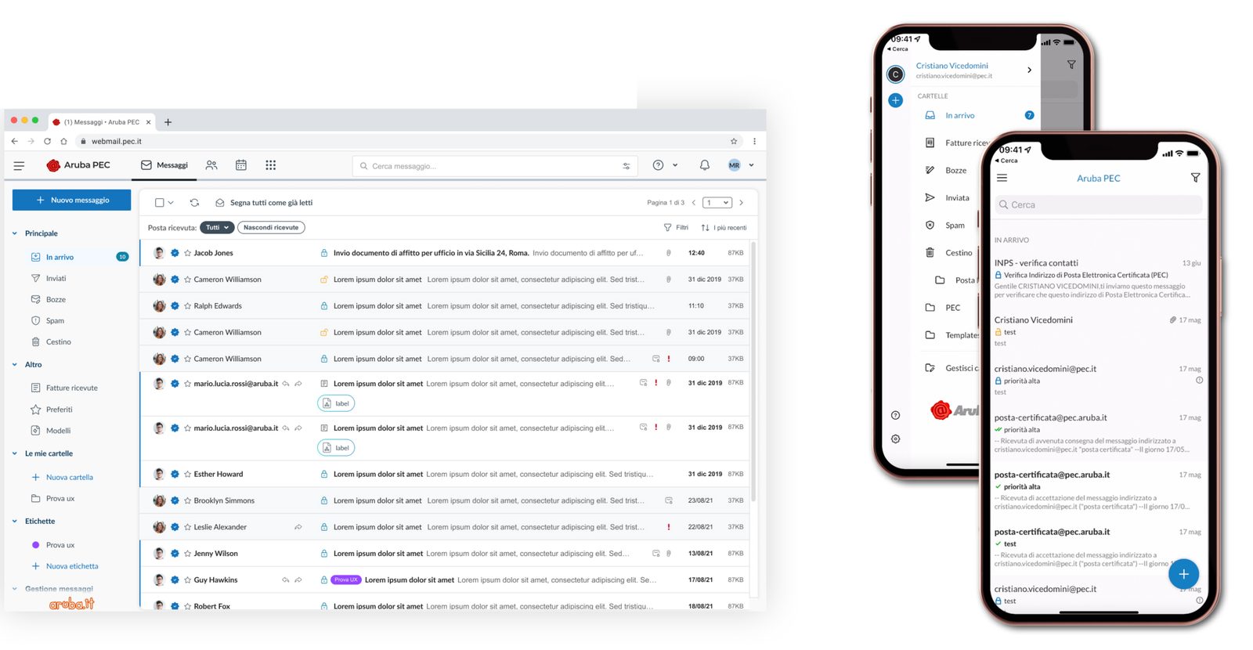
Task: Open the Calendar icon in webmail header
Action: (241, 165)
